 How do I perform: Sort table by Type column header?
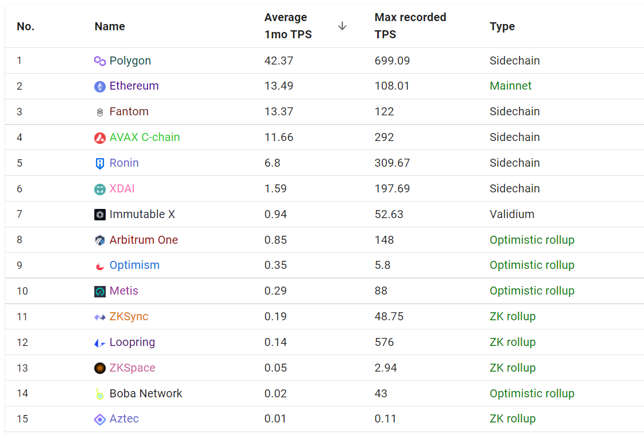point(502,27)
